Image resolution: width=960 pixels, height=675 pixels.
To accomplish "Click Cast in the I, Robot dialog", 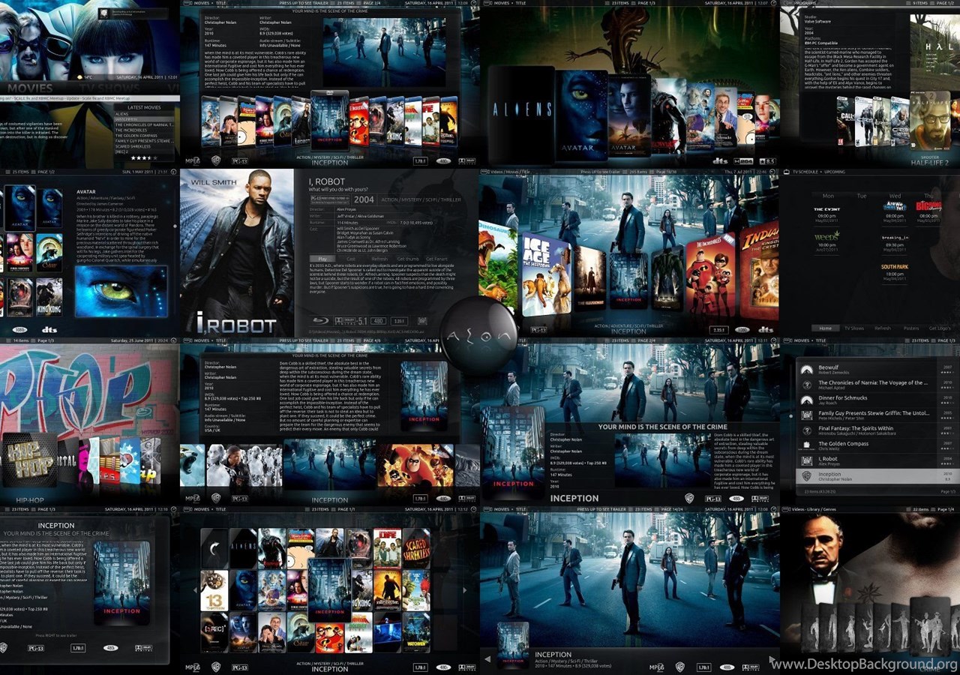I will click(350, 259).
